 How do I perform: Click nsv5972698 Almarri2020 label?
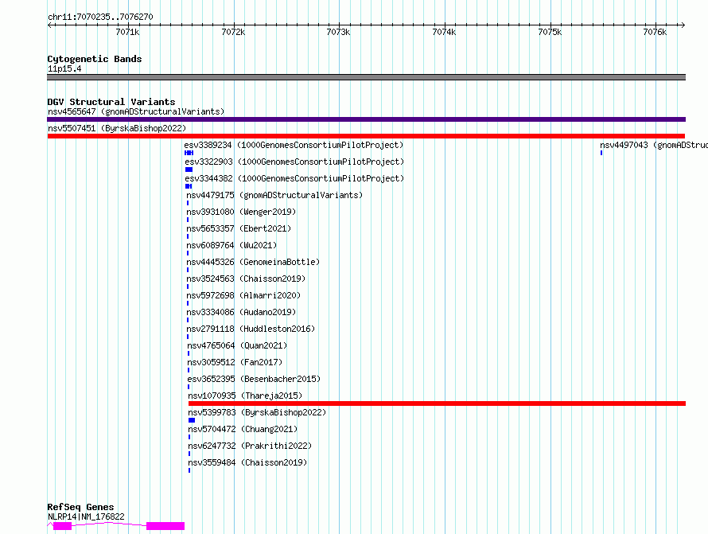(x=243, y=295)
